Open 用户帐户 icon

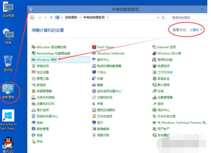(x=154, y=129)
